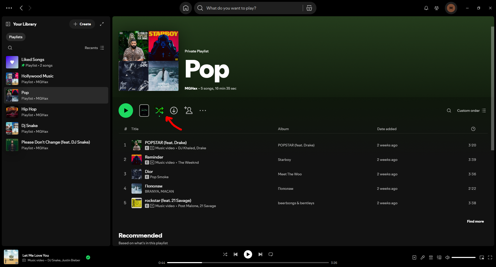Open Liked Songs playlist

56,62
